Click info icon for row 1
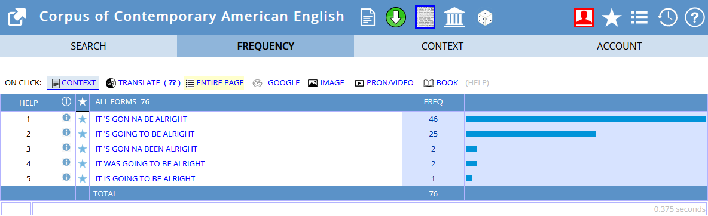The image size is (708, 216). click(66, 118)
